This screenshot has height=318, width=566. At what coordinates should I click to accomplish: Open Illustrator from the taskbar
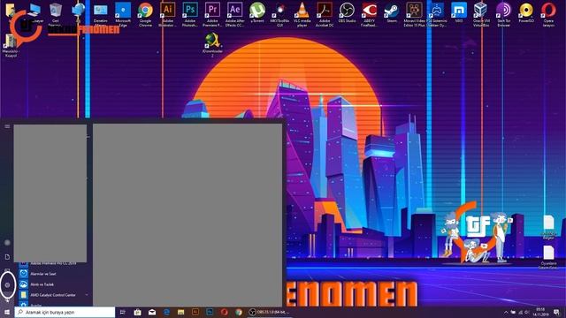(x=195, y=312)
